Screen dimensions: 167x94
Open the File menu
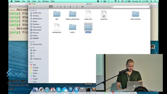tap(23, 1)
